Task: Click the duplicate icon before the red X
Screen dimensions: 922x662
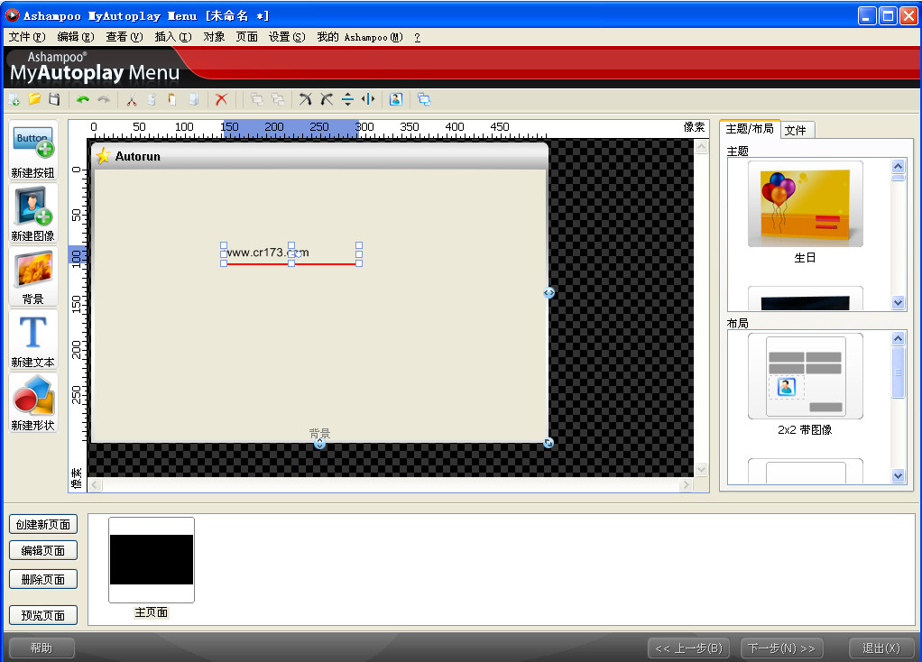Action: 193,99
